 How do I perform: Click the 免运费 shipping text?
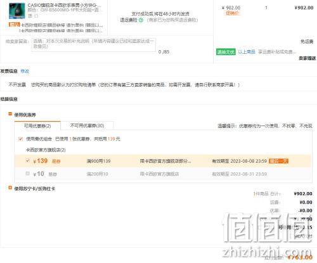pos(307,41)
